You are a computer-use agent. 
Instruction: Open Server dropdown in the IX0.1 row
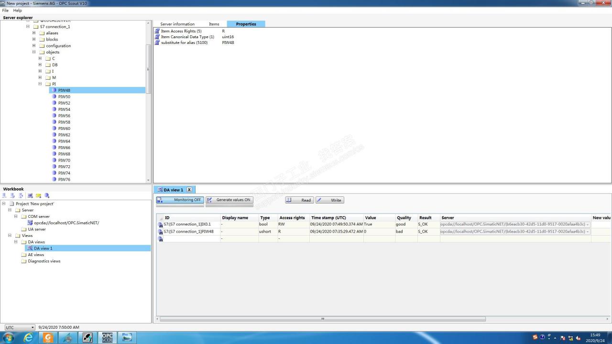pos(588,225)
